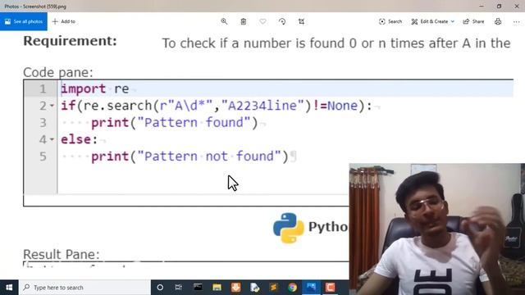Click the line number 5 in the gutter
This screenshot has width=525, height=295.
pyautogui.click(x=43, y=157)
